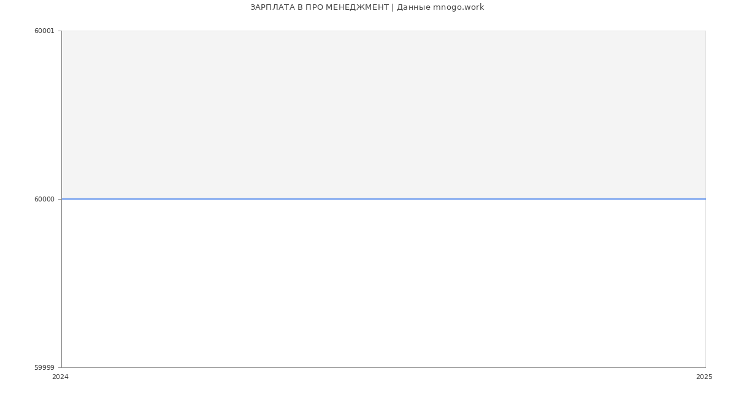Click the white plot area below the line
Image resolution: width=736 pixels, height=398 pixels.
point(383,283)
